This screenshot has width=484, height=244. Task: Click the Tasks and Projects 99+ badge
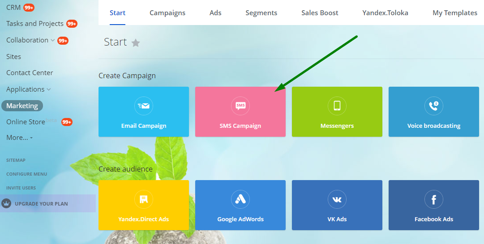click(72, 24)
